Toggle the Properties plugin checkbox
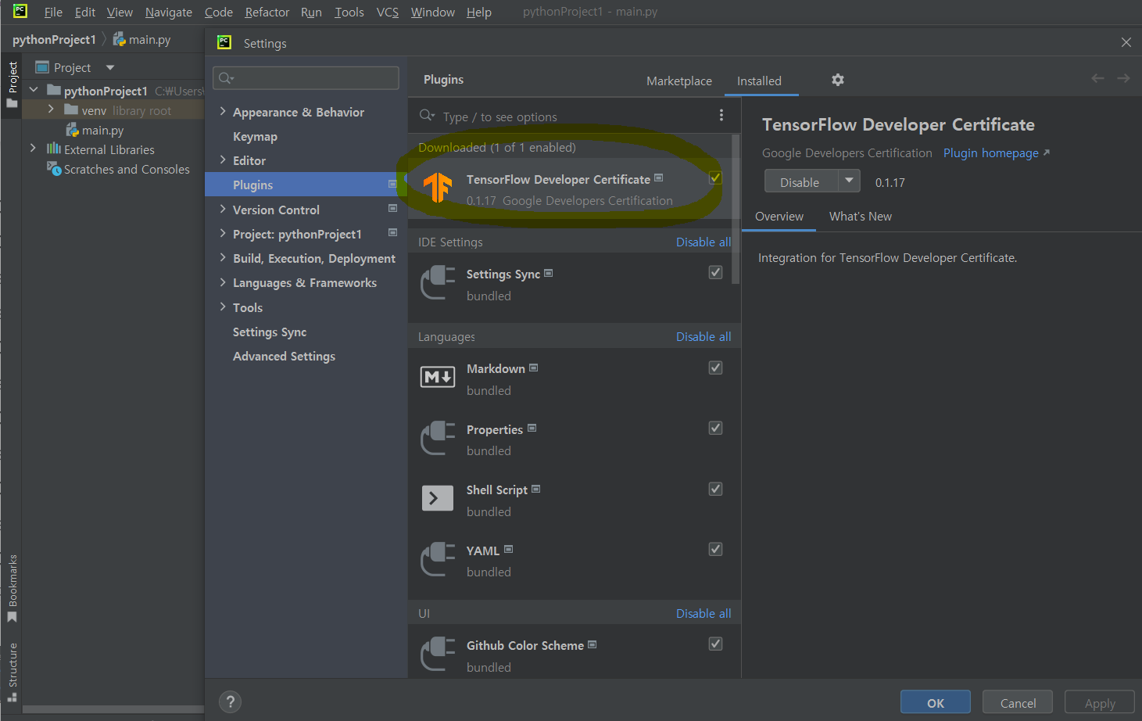Viewport: 1142px width, 721px height. (x=715, y=428)
